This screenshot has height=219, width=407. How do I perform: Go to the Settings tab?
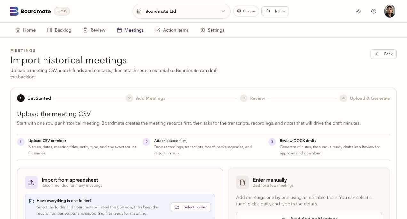click(x=212, y=30)
